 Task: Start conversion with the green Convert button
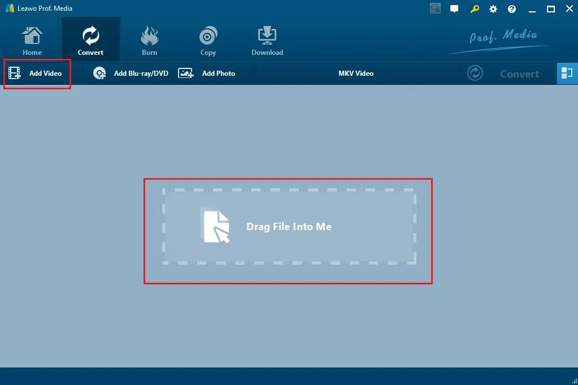(503, 73)
